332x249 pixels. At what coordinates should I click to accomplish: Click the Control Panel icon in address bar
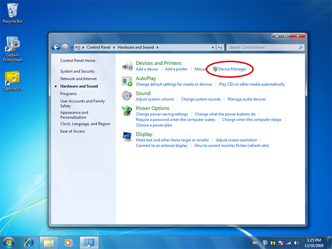coord(78,47)
